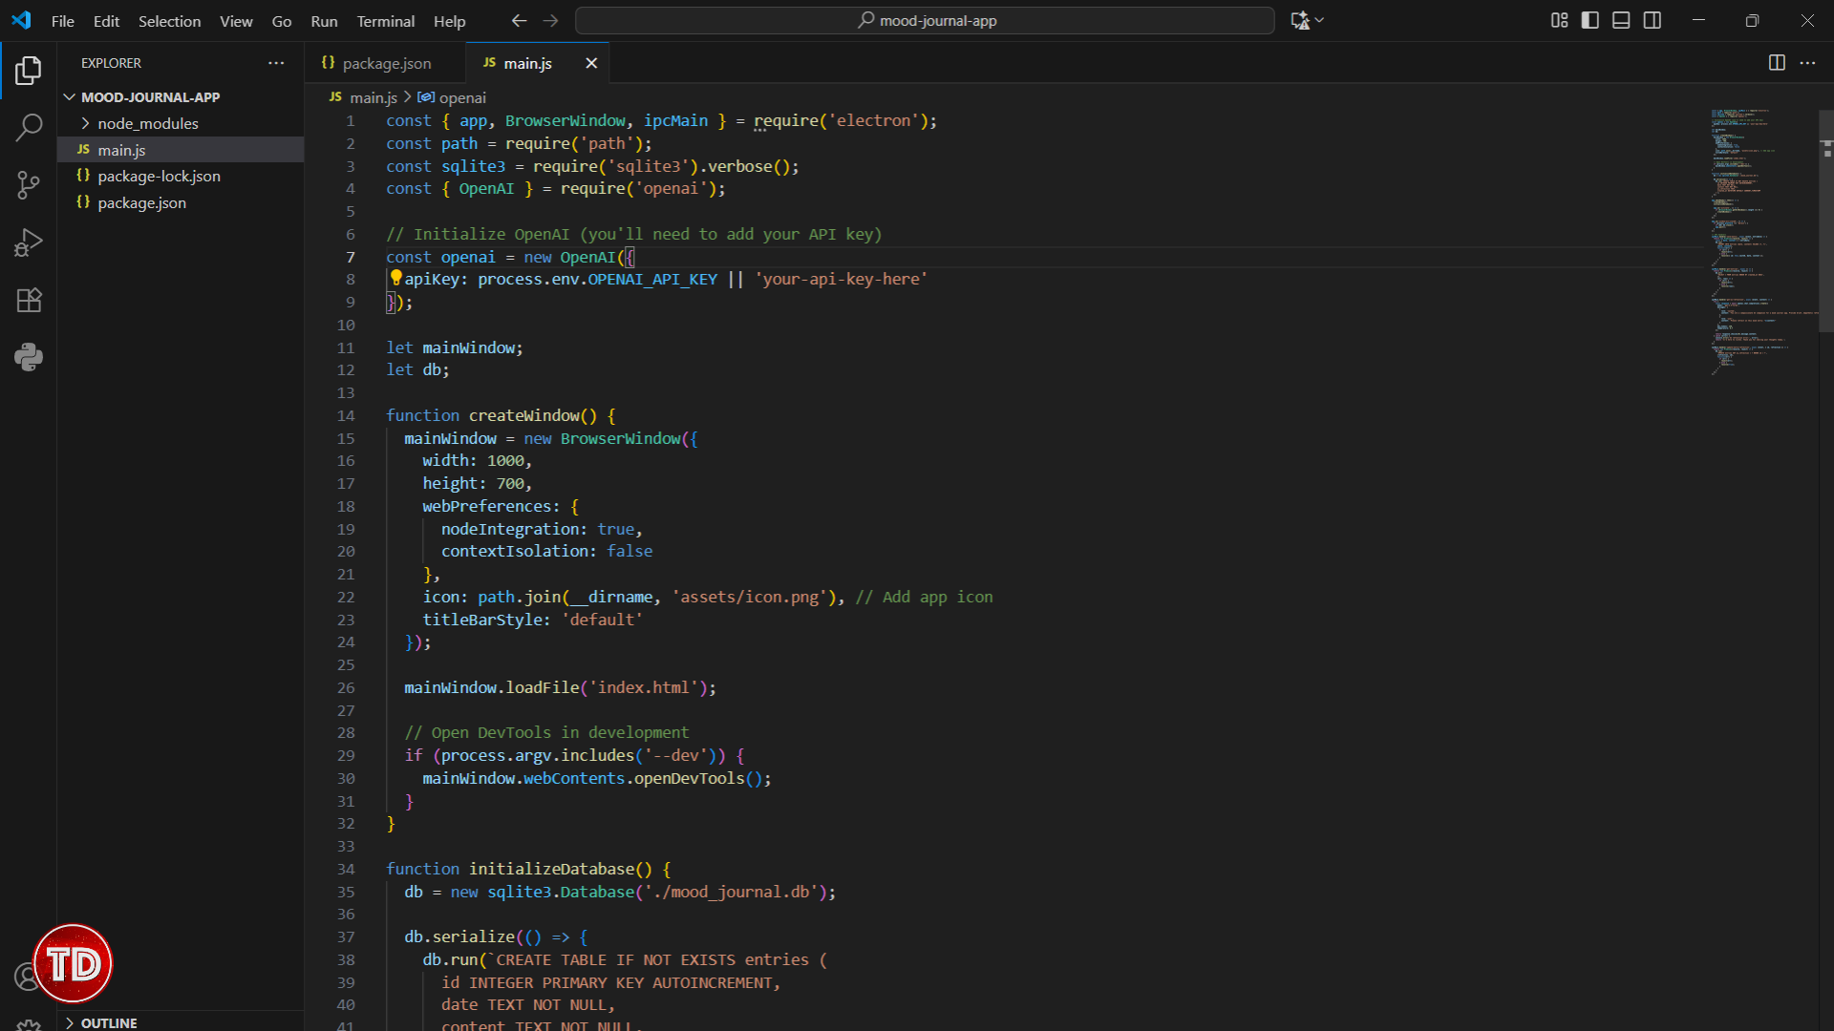Viewport: 1834px width, 1031px height.
Task: Open the Run and Debug view
Action: pyautogui.click(x=28, y=242)
